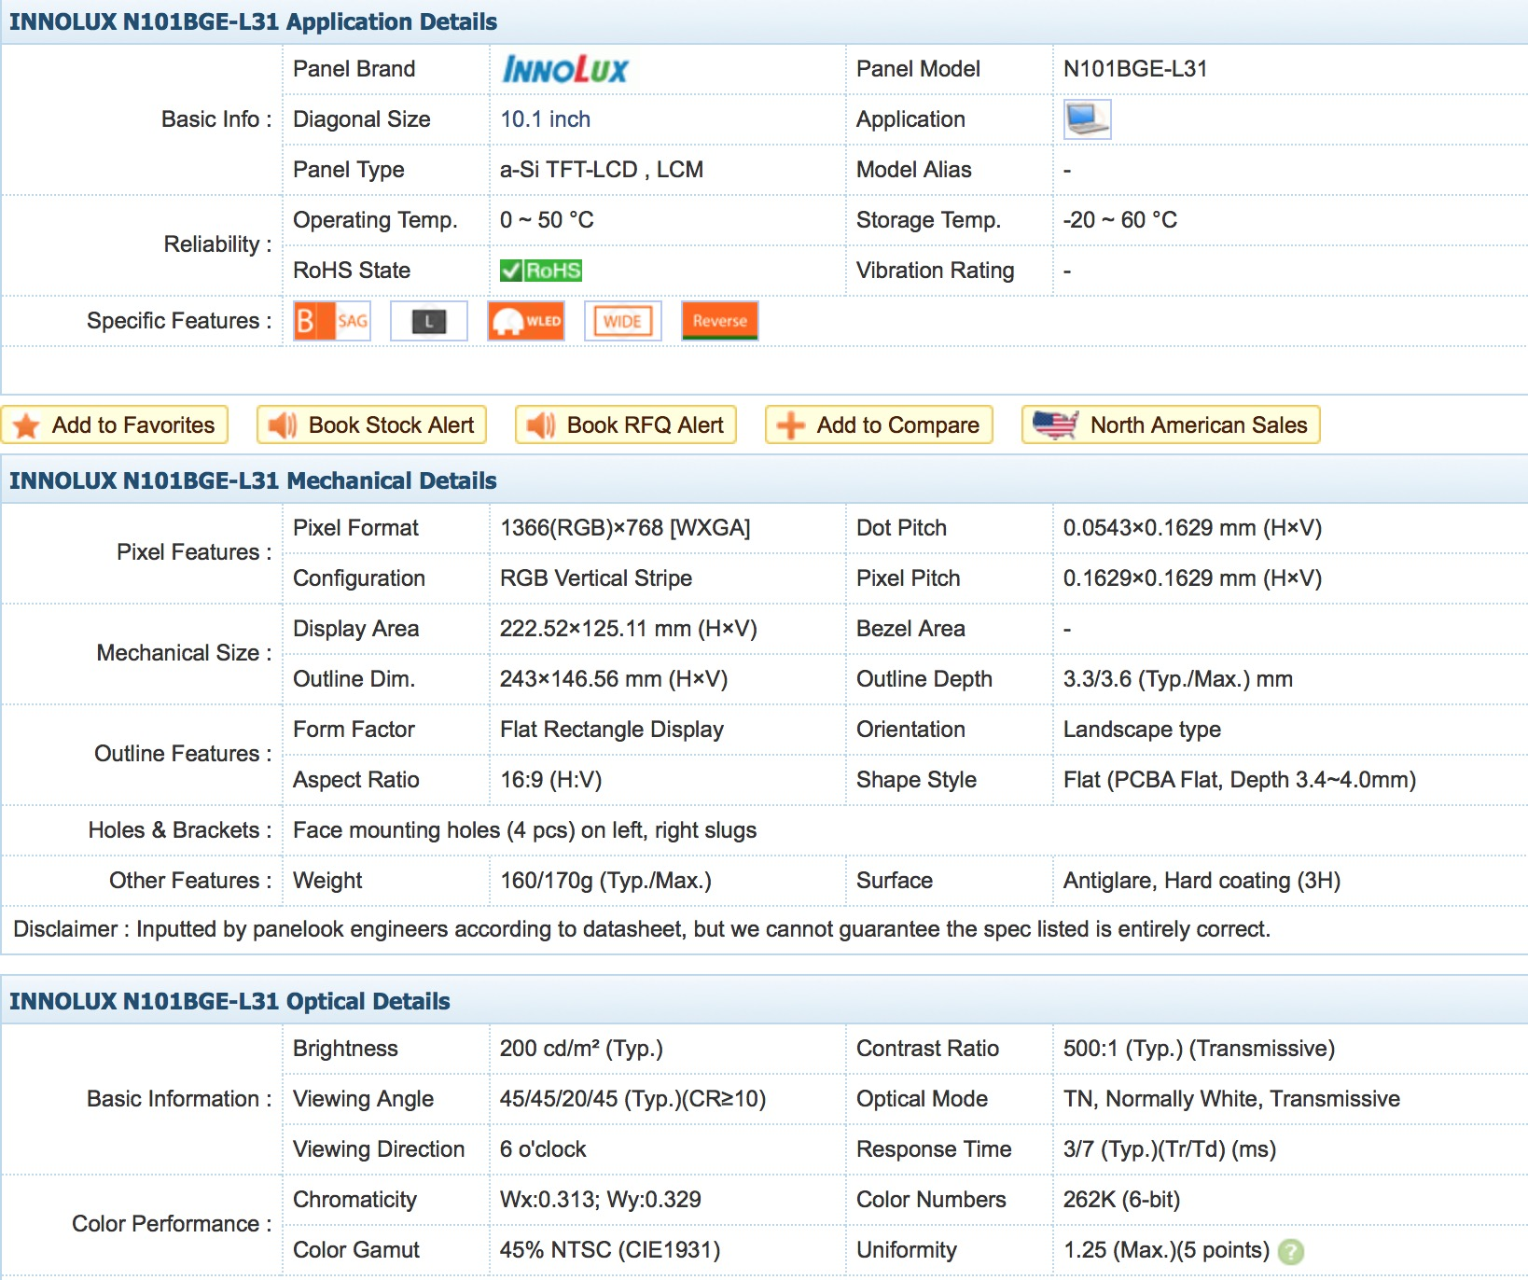1528x1280 pixels.
Task: Click the Reverse feature icon
Action: 720,321
